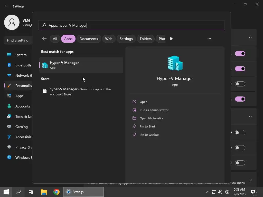Turn off the first enabled Settings toggle
This screenshot has width=263, height=197.
[240, 54]
